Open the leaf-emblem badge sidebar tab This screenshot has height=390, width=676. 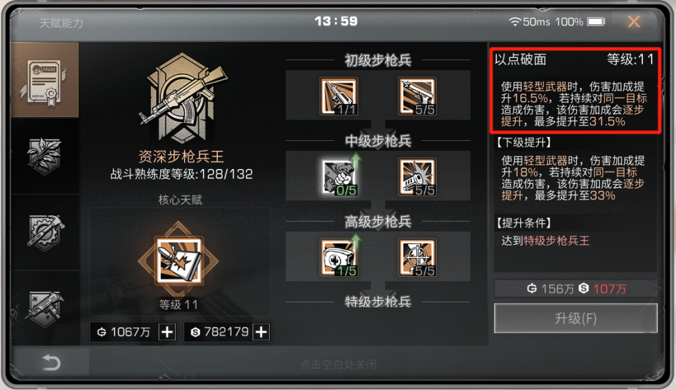coord(45,156)
